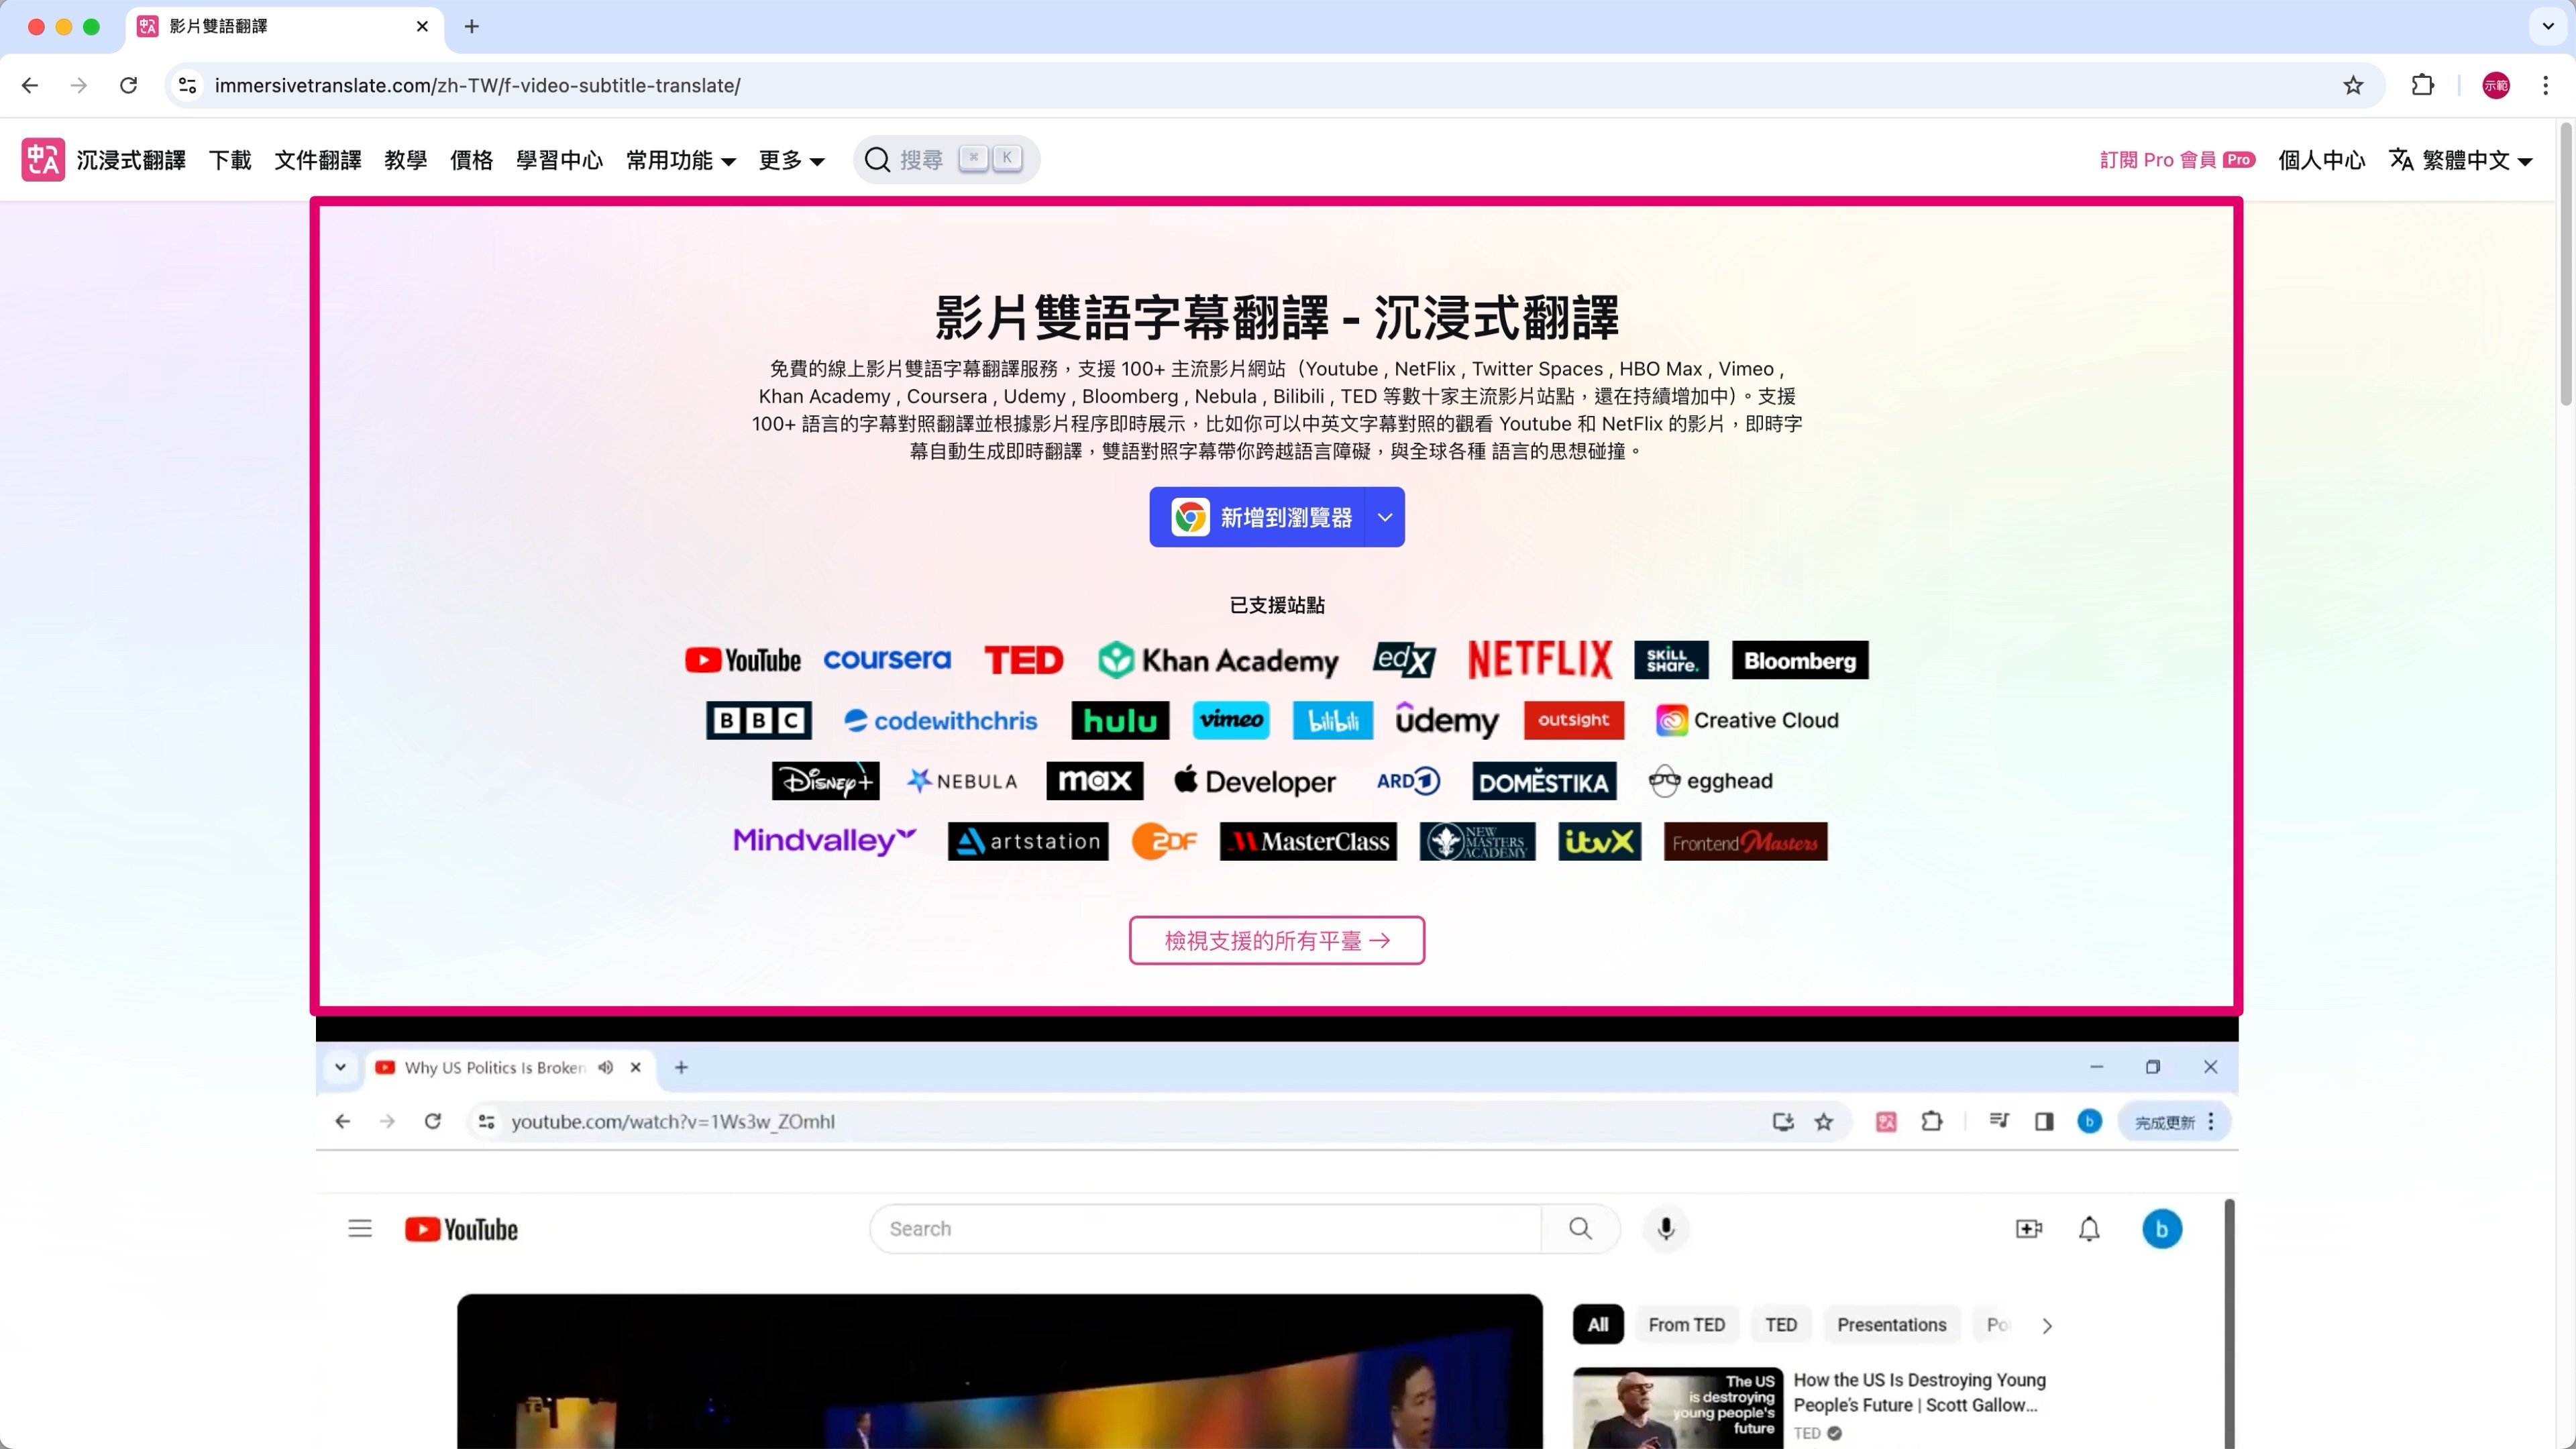The image size is (2576, 1449).
Task: Open the 教學 nav item
Action: (406, 160)
